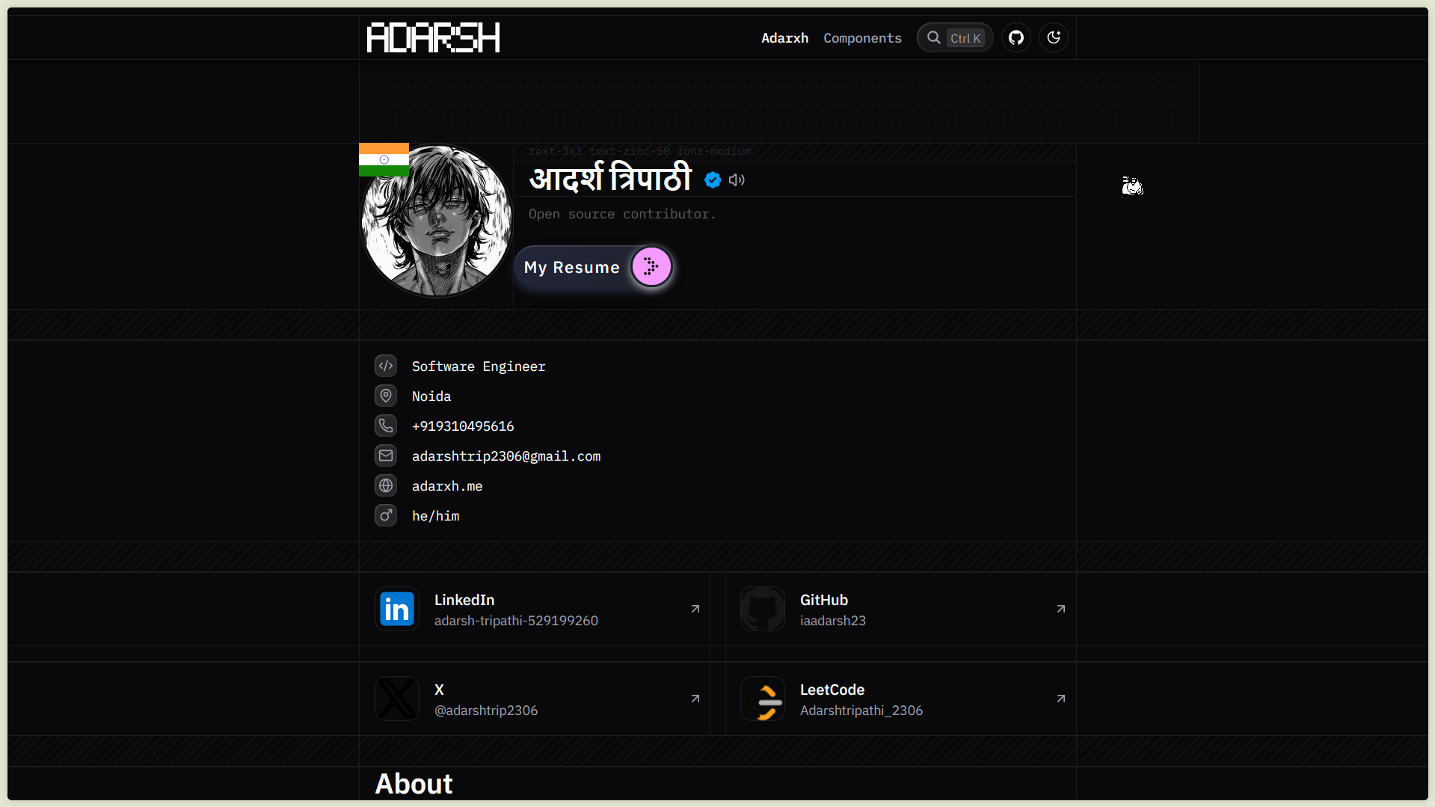The height and width of the screenshot is (807, 1435).
Task: Click the My Resume button
Action: 594,267
